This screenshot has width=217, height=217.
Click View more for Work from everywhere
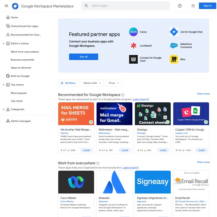click(x=203, y=162)
